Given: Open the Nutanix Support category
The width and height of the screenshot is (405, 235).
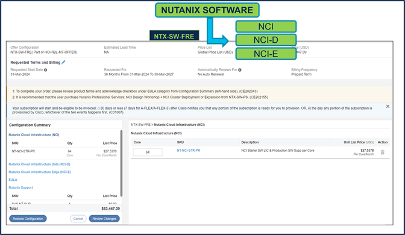Looking at the screenshot, I should point(20,187).
